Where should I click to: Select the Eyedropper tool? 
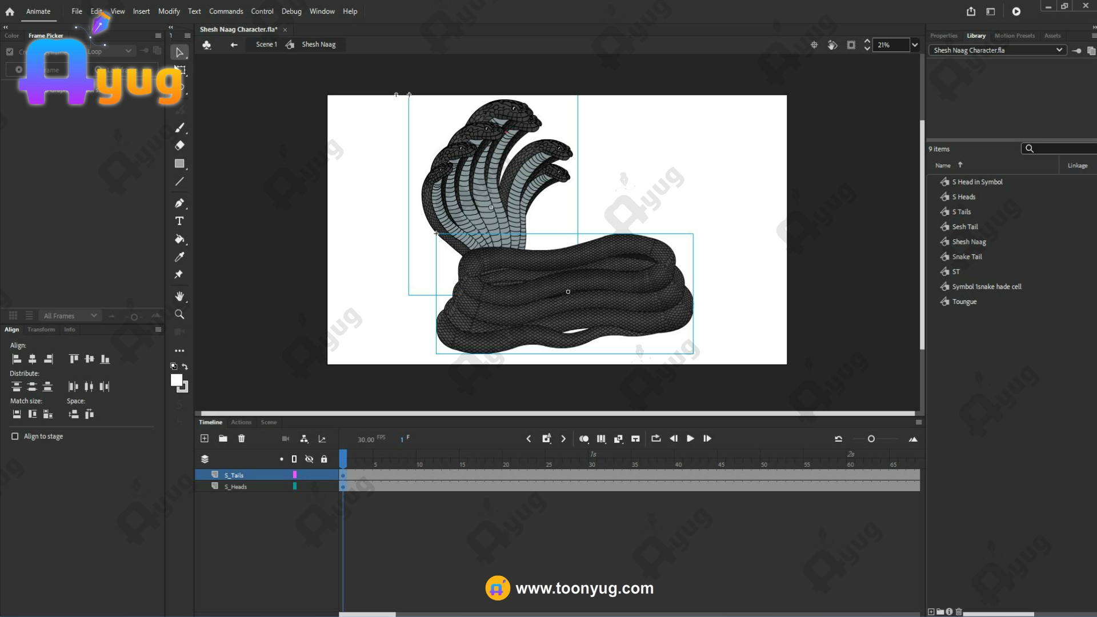click(179, 257)
